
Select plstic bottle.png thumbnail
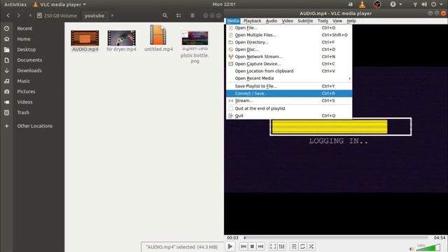click(x=195, y=38)
